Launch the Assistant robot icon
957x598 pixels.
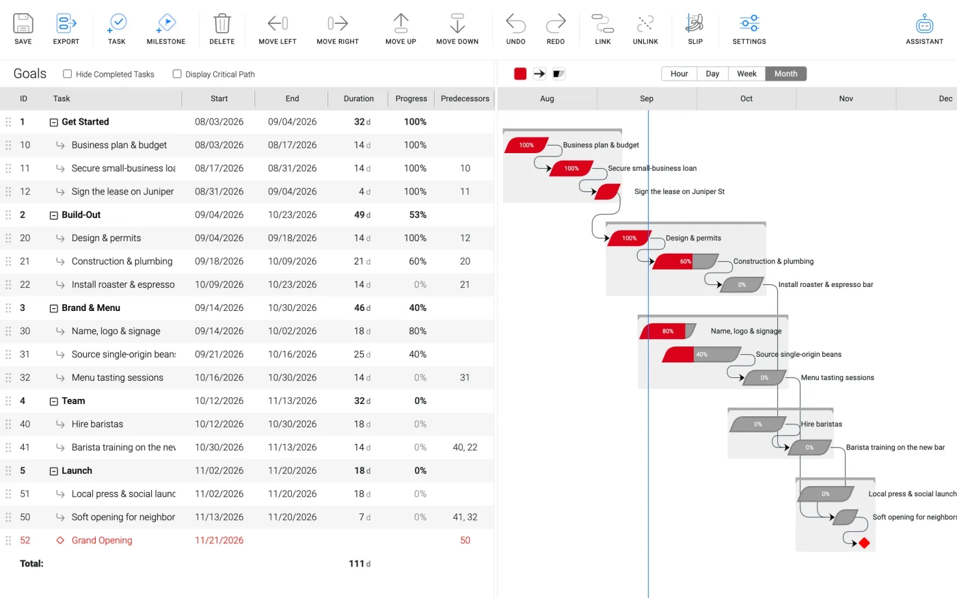tap(925, 24)
